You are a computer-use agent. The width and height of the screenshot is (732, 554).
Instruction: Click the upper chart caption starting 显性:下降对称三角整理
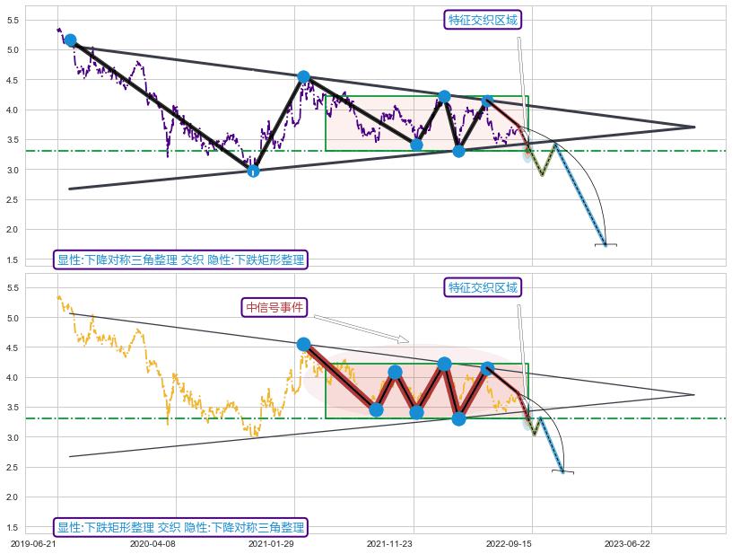click(180, 260)
